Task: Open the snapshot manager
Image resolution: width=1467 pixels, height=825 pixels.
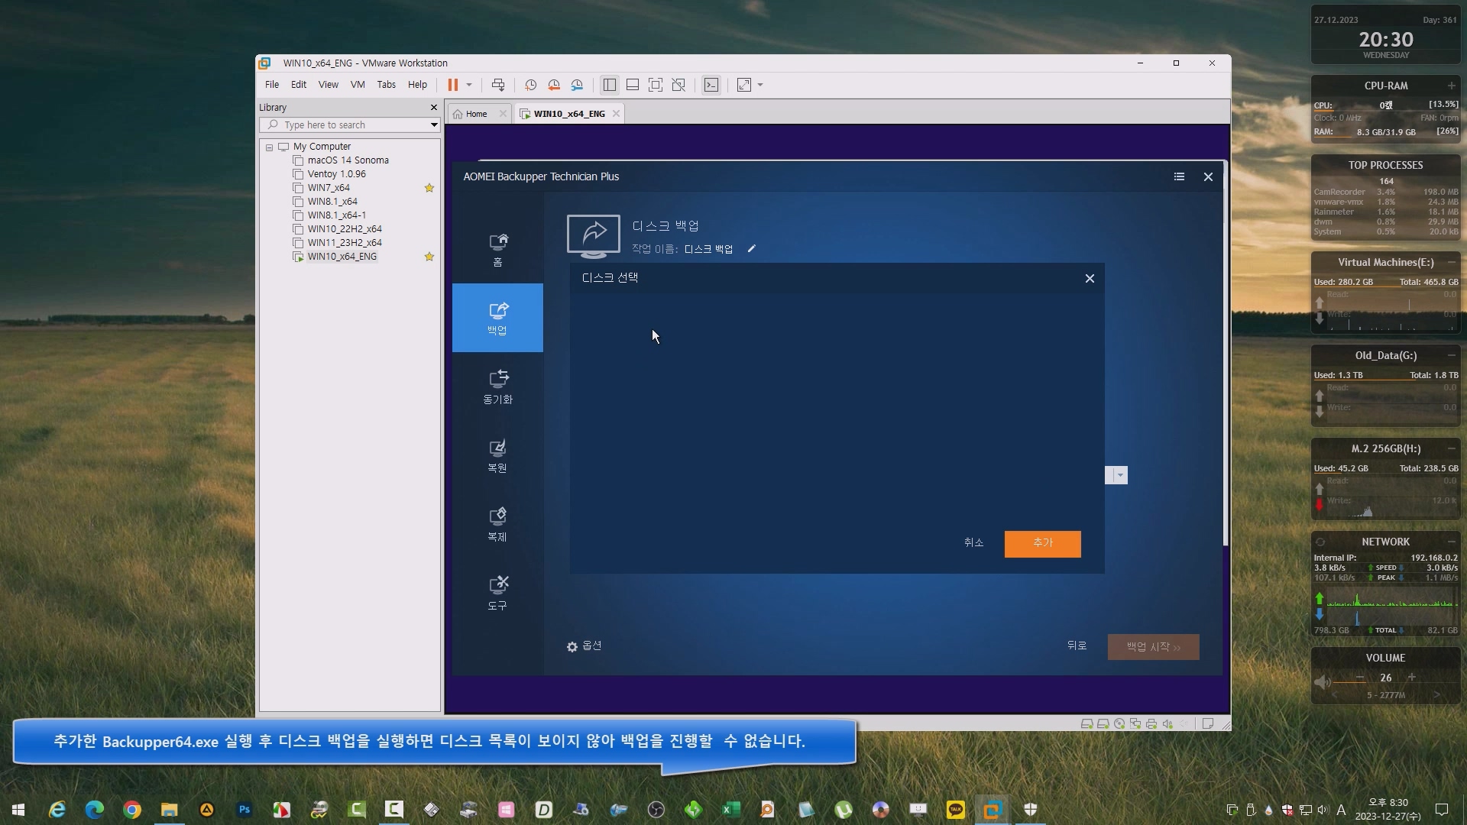Action: pos(578,85)
